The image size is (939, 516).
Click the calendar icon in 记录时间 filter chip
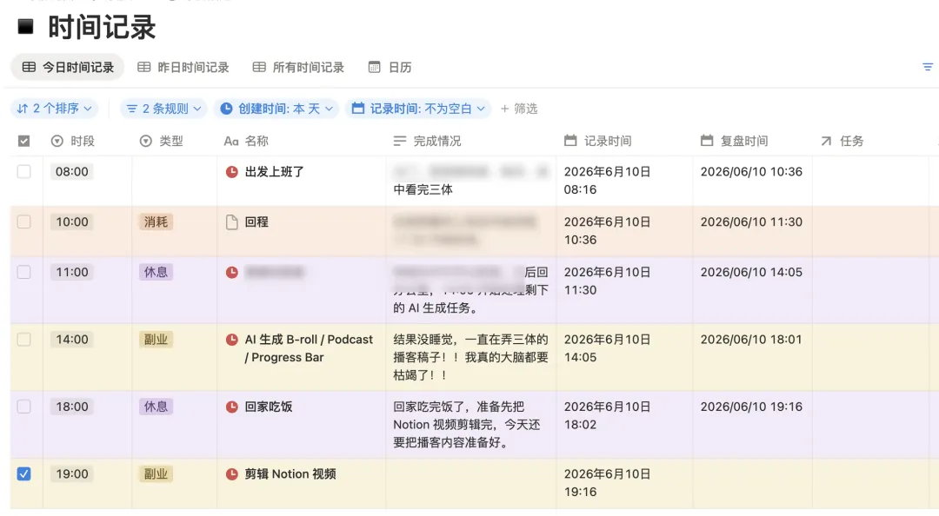coord(358,109)
